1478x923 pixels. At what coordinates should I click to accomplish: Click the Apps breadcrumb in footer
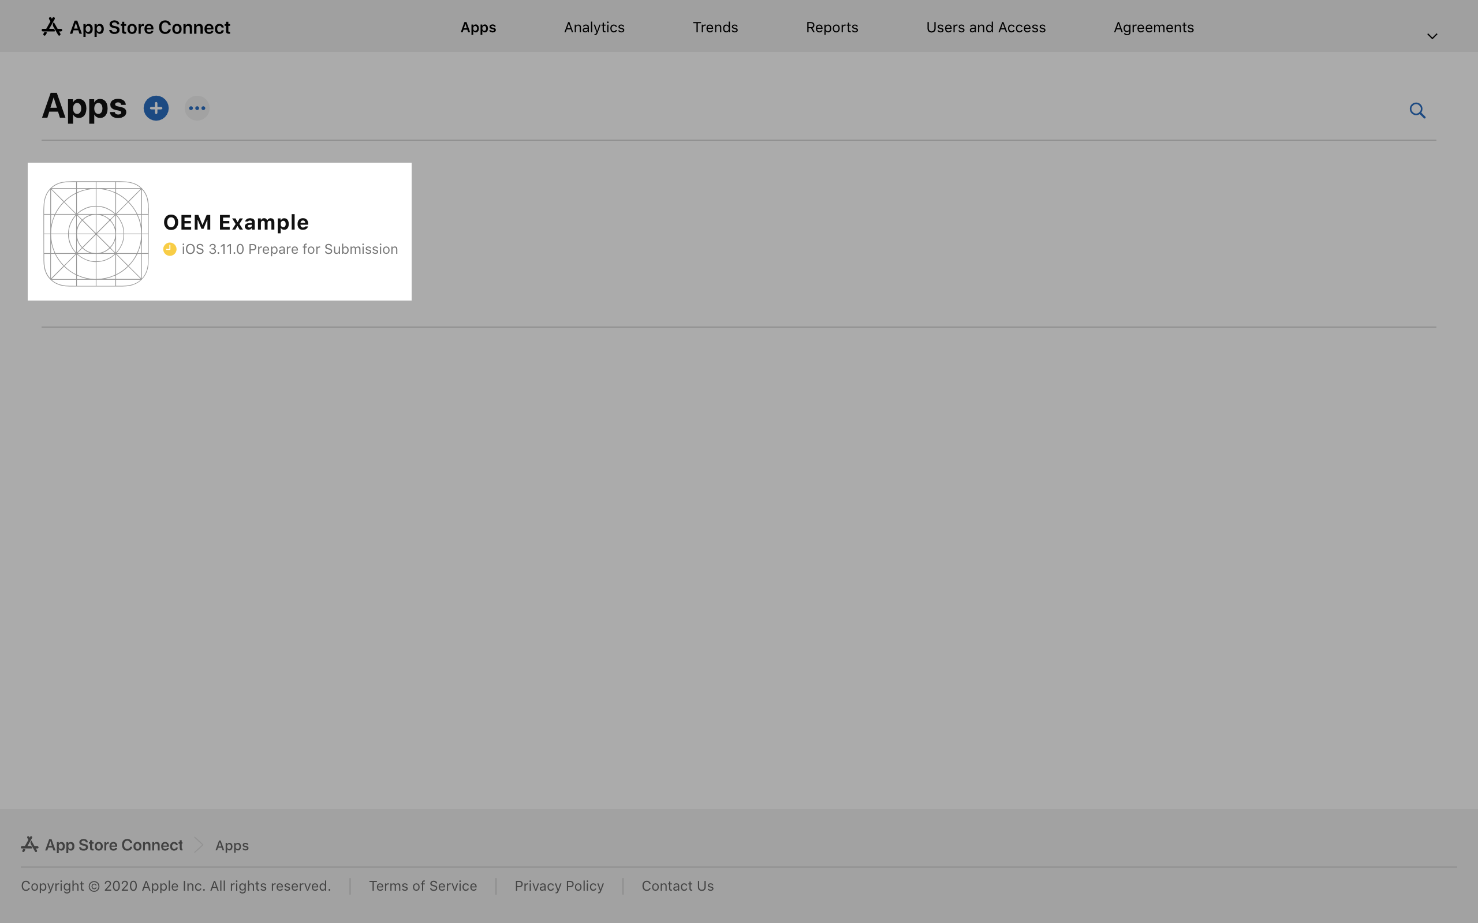(x=232, y=846)
